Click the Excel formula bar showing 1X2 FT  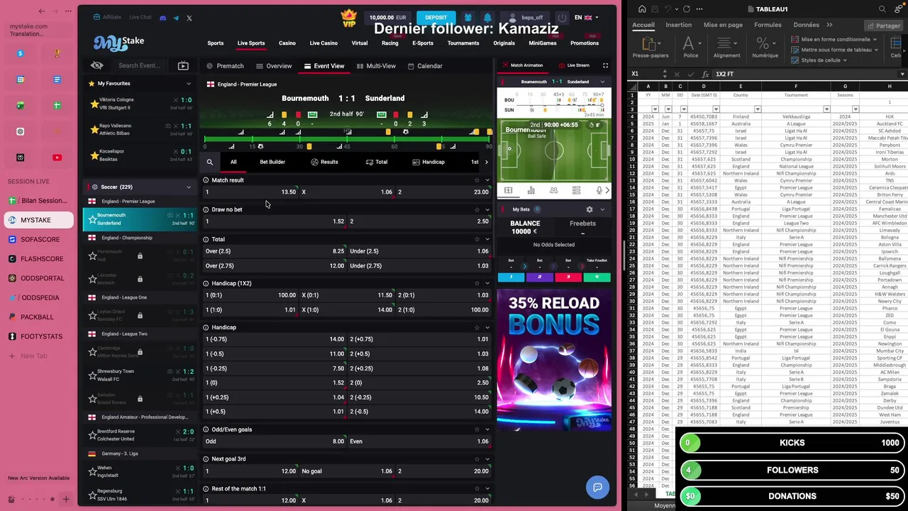[x=809, y=74]
